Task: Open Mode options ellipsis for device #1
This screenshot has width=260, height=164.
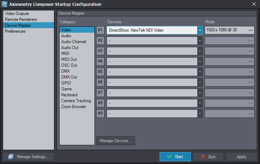Action: (251, 30)
